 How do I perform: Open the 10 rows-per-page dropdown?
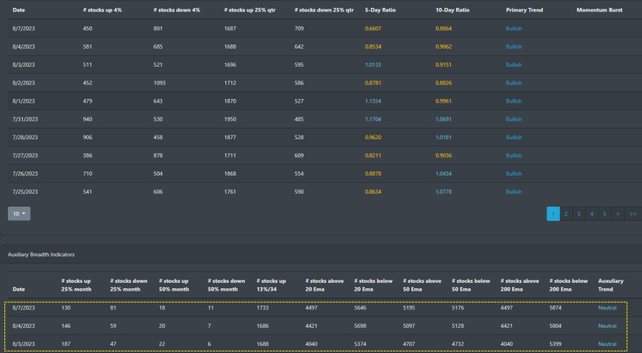19,214
